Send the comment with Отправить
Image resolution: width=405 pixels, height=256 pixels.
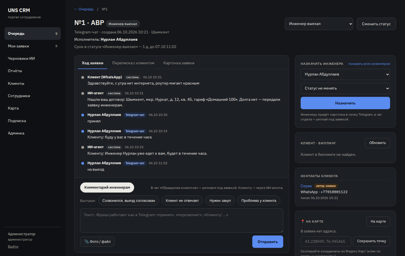point(268,242)
